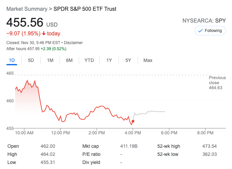
Task: Toggle the Following button for SPY
Action: click(x=210, y=31)
